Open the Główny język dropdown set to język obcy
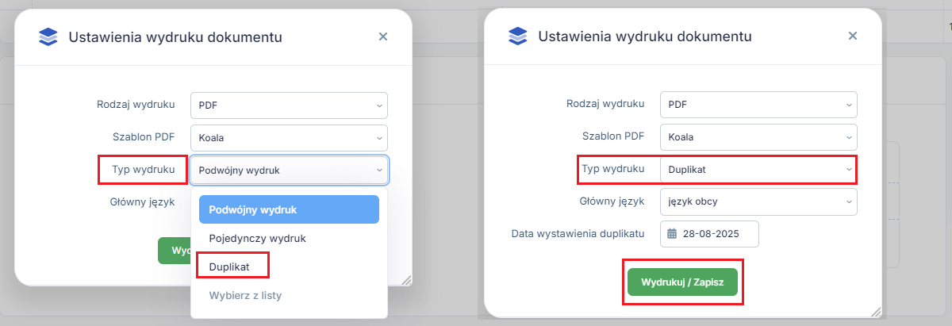This screenshot has height=326, width=952. (x=758, y=201)
